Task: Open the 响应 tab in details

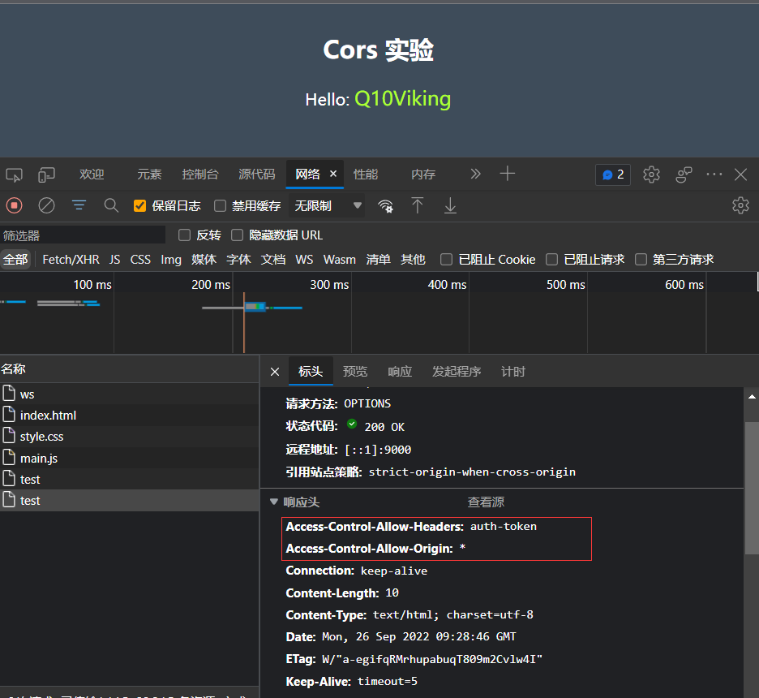Action: pos(399,372)
